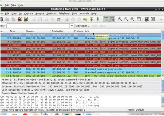
Task: Open the capture filters dialog icon
Action: (x=147, y=19)
